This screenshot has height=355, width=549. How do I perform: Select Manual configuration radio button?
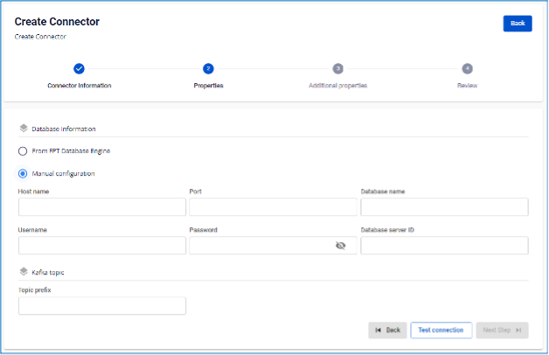(23, 174)
